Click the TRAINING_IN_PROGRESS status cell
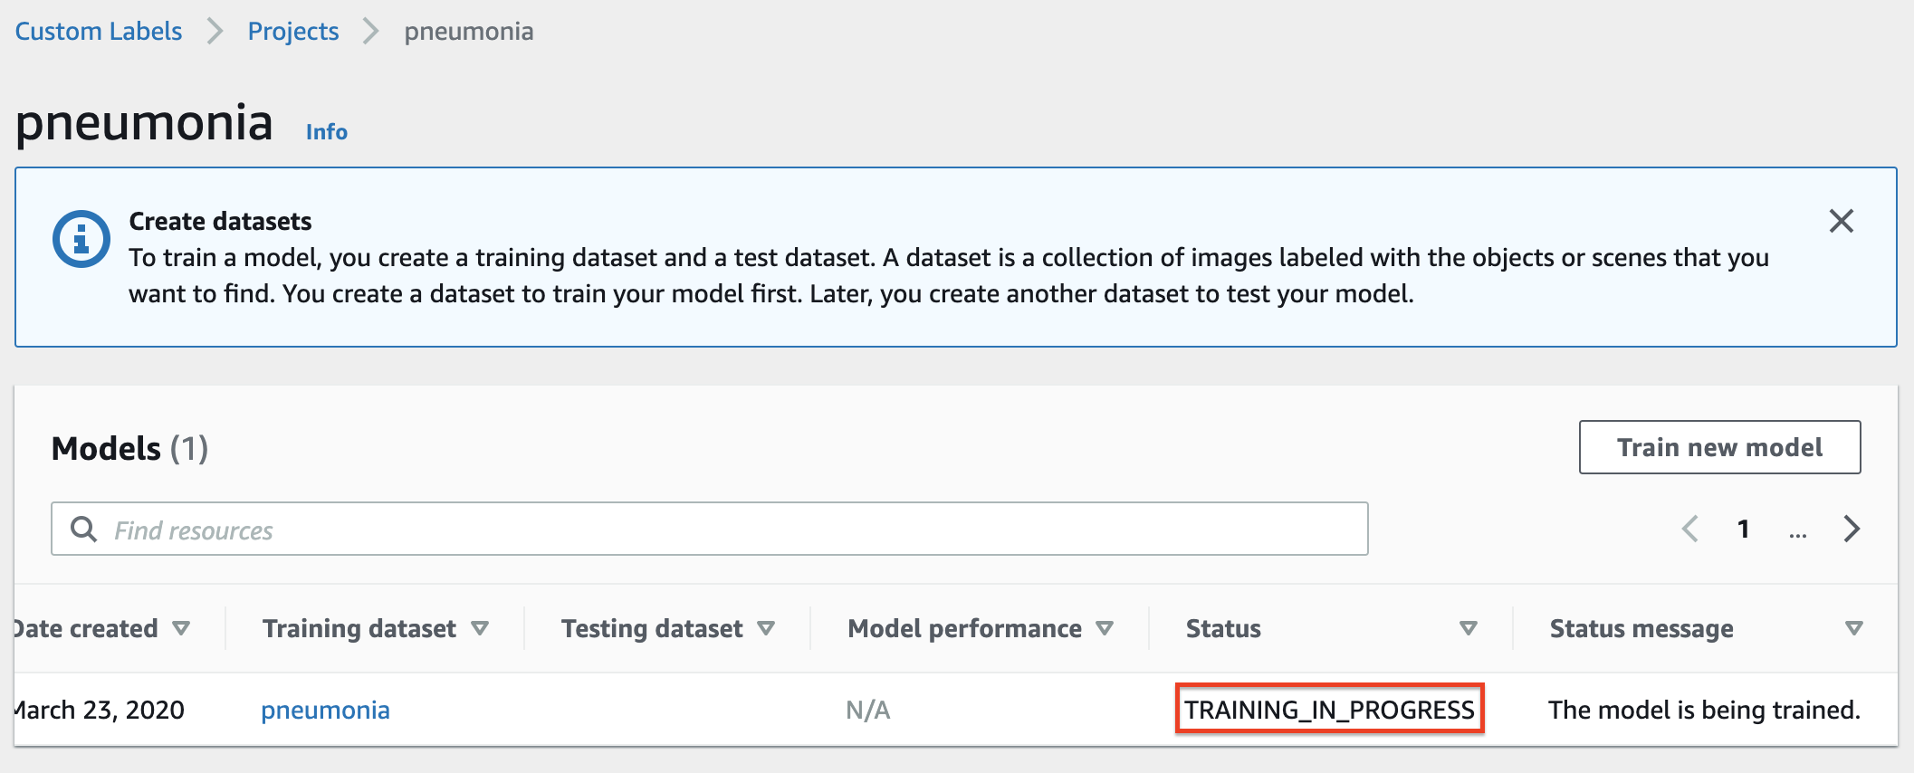 [x=1329, y=710]
